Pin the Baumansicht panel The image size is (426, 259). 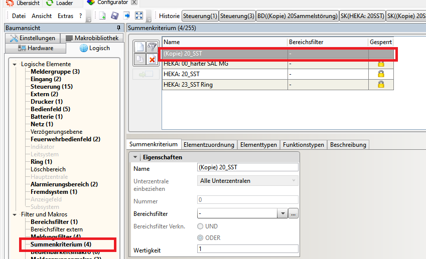[118, 28]
